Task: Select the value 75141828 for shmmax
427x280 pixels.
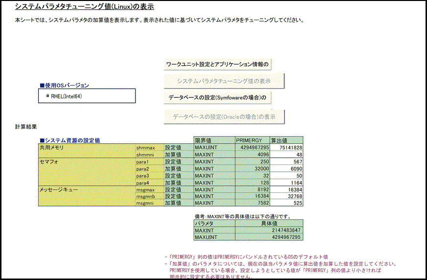Action: (x=286, y=147)
